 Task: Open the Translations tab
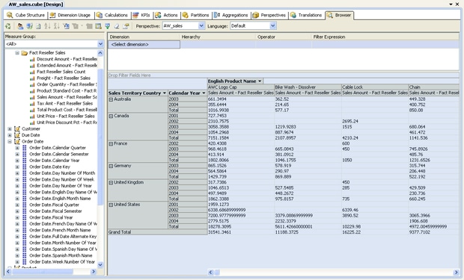306,15
